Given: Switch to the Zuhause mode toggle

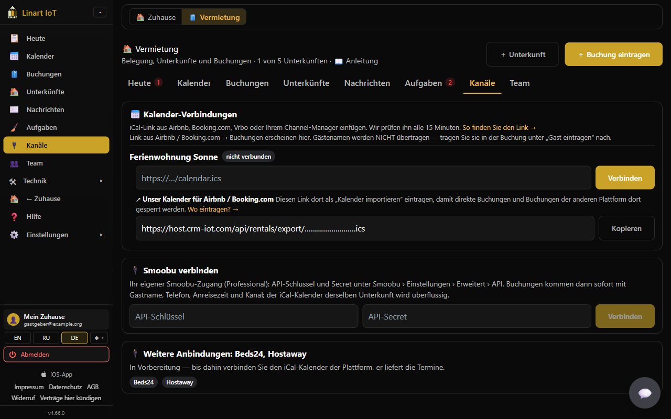Looking at the screenshot, I should (x=156, y=17).
